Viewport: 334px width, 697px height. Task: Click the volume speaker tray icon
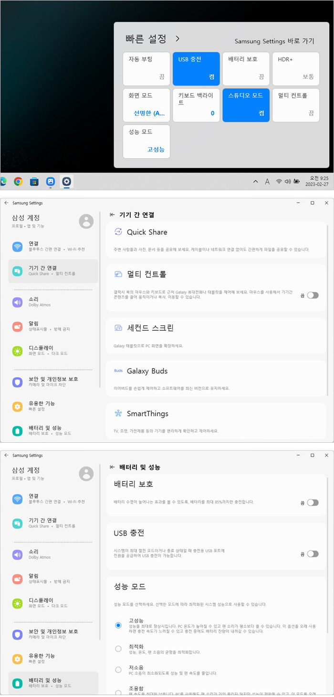[288, 182]
